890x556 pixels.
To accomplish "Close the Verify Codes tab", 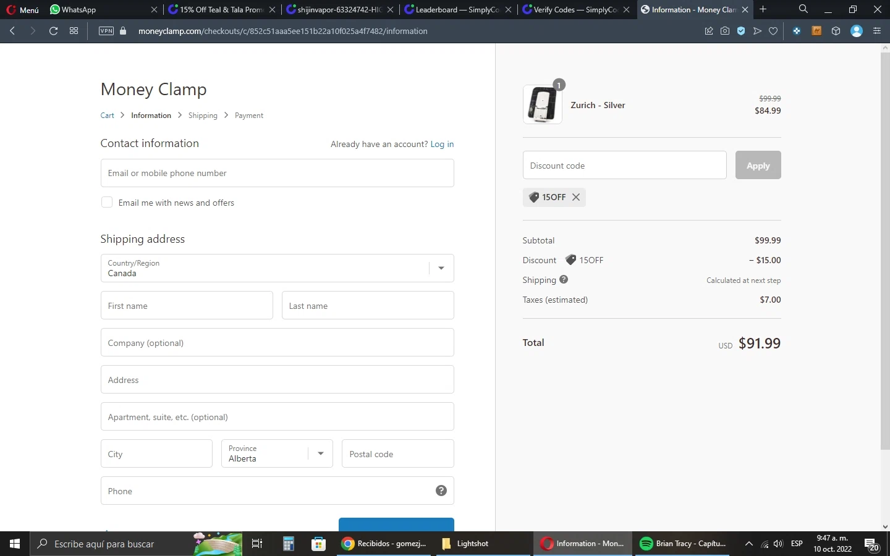I will click(x=627, y=10).
